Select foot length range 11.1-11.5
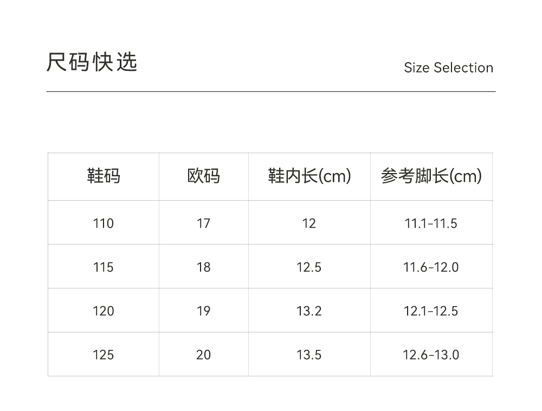The image size is (542, 411). [x=431, y=223]
